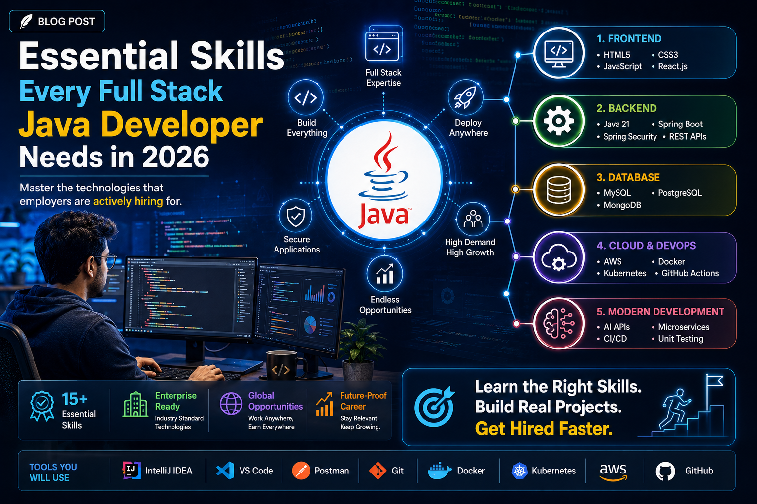Select the Global Opportunities globe icon
Image resolution: width=757 pixels, height=504 pixels.
(x=231, y=404)
